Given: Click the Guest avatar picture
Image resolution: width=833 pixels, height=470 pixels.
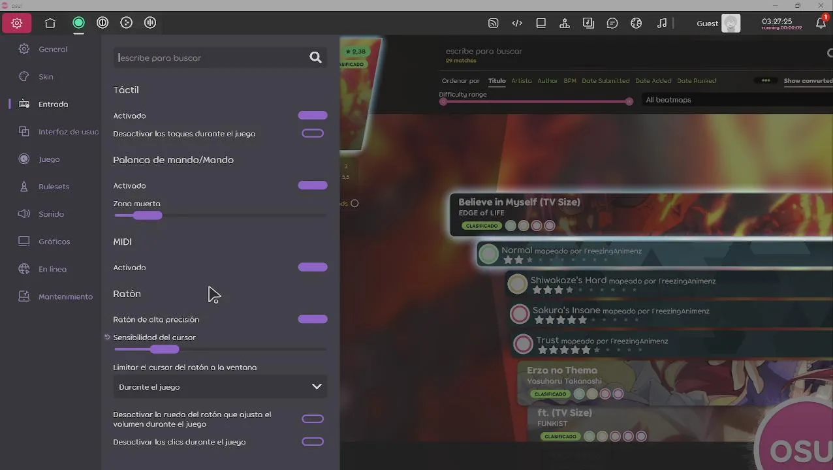Looking at the screenshot, I should (x=731, y=23).
